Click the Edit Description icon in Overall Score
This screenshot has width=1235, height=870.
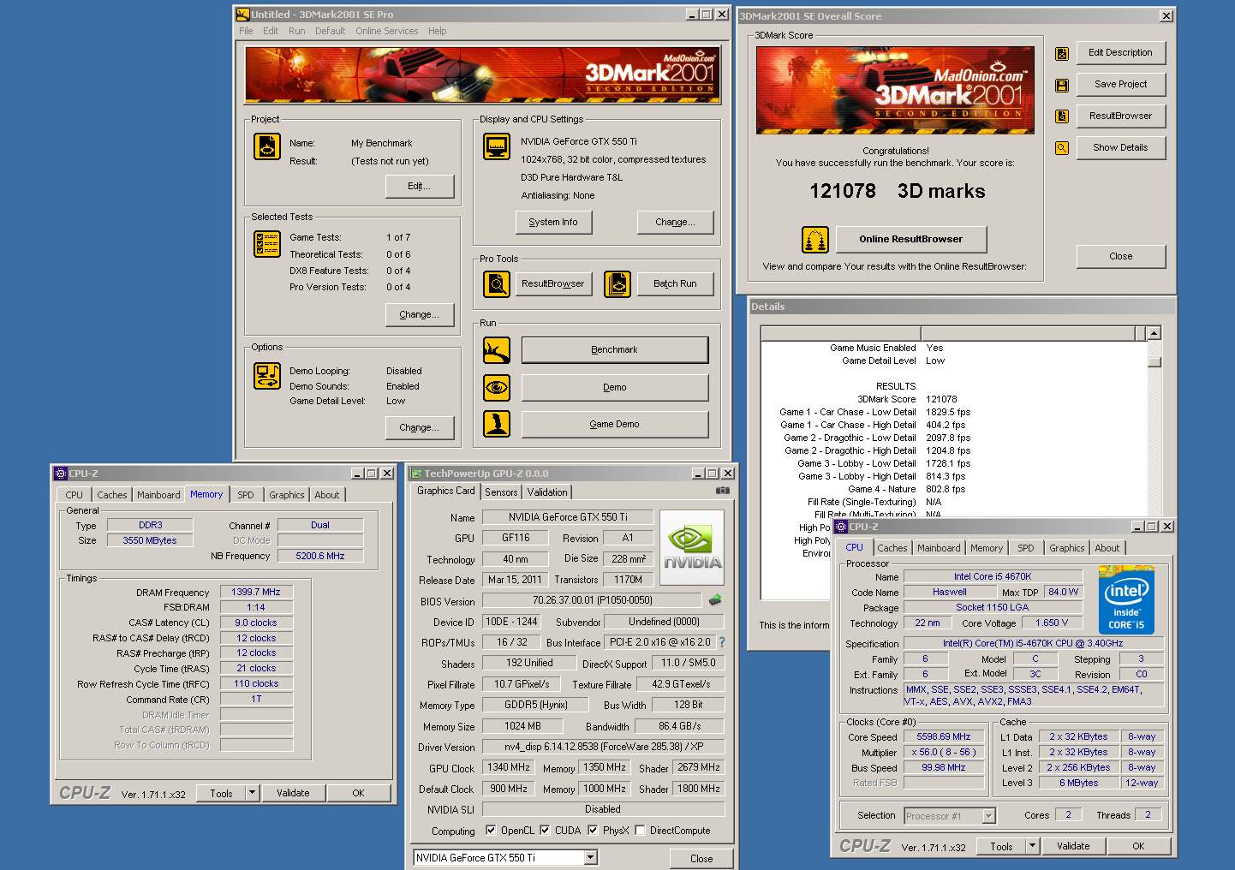tap(1062, 54)
